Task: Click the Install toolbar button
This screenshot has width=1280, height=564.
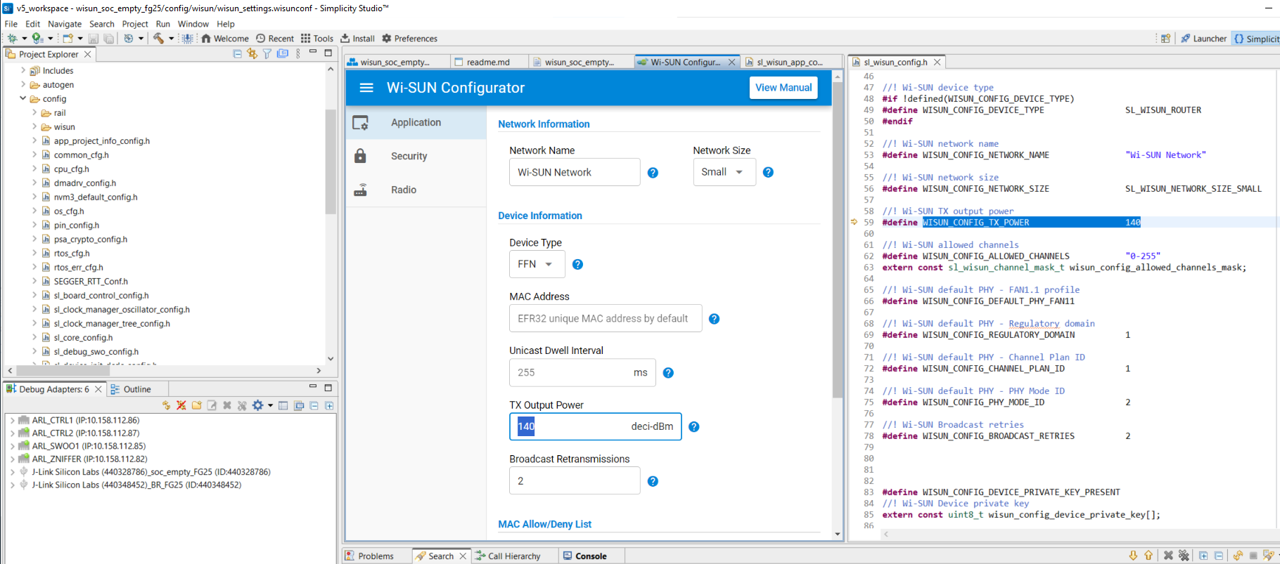Action: 358,39
